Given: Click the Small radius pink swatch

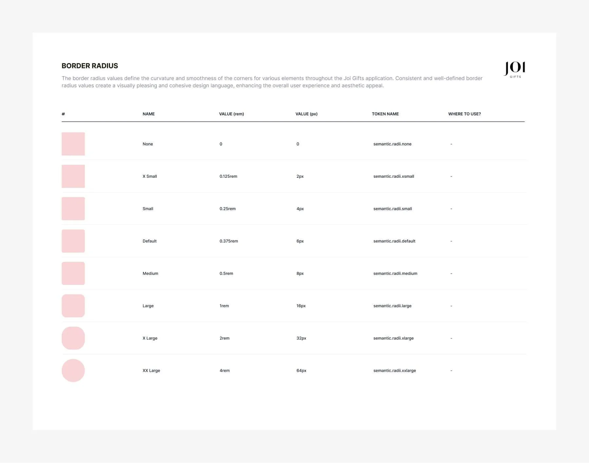Looking at the screenshot, I should pos(73,208).
